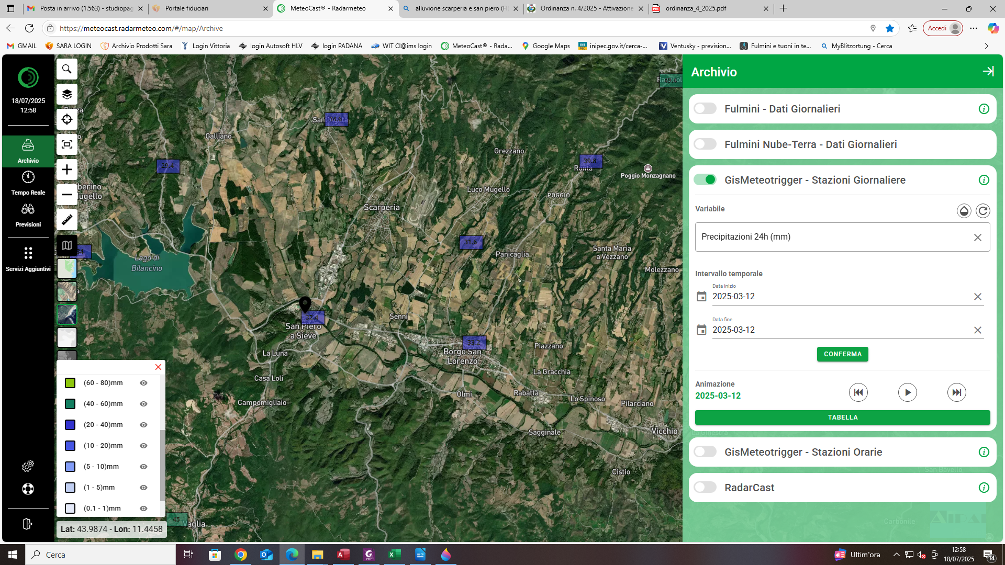Viewport: 1005px width, 565px height.
Task: Enable the GisMeteotrigger - Stazioni Orarie layer
Action: (x=705, y=451)
